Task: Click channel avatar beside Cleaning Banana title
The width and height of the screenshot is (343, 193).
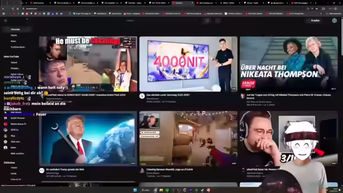Action: click(x=142, y=170)
